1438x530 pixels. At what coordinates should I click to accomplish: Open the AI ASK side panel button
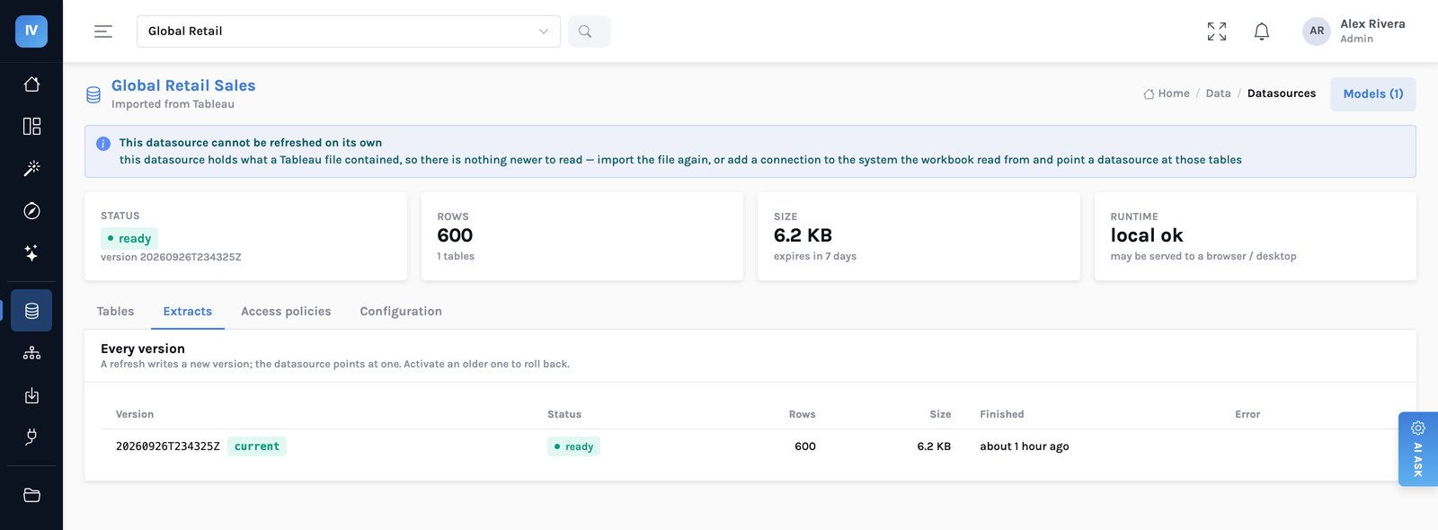(x=1418, y=449)
